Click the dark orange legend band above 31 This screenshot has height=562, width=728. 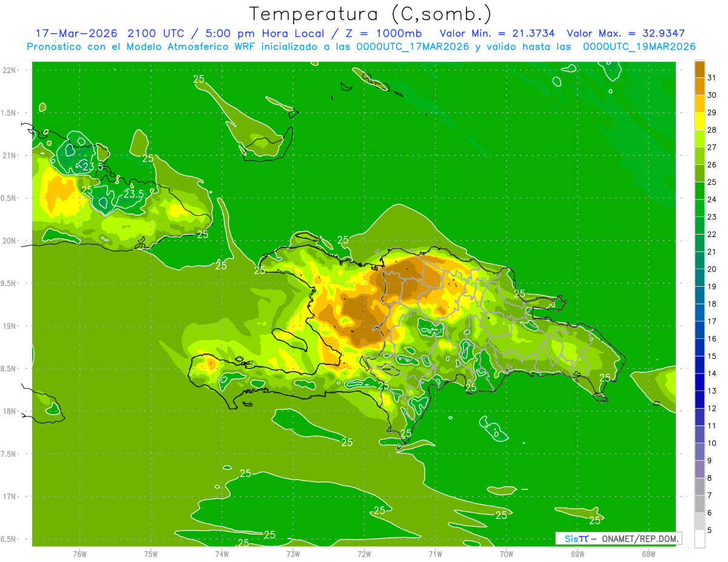tap(699, 69)
